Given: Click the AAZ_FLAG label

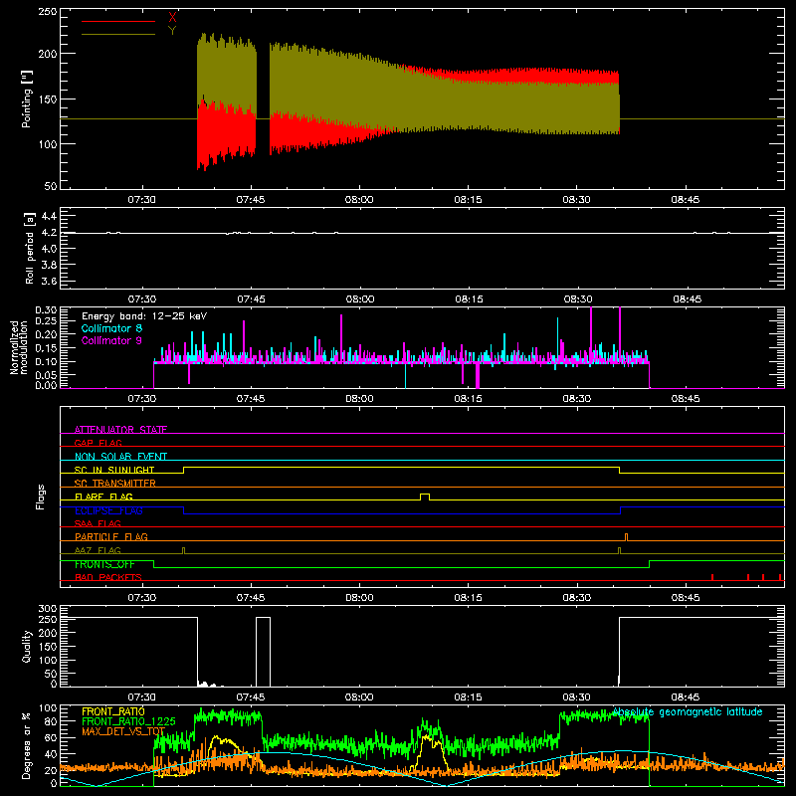Looking at the screenshot, I should [98, 551].
